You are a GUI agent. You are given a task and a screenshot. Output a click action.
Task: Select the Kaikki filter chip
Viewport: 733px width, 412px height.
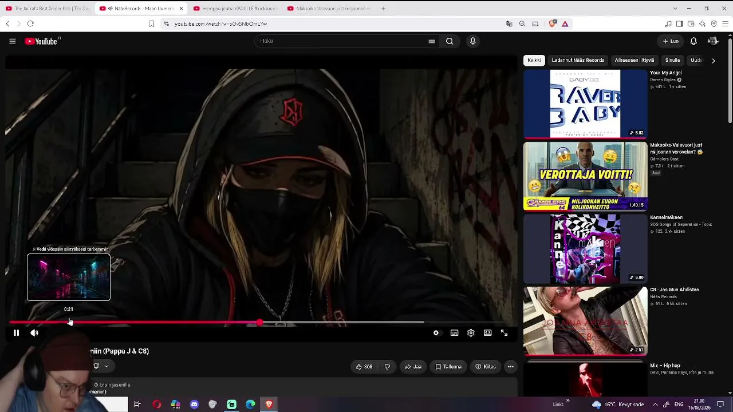point(534,60)
